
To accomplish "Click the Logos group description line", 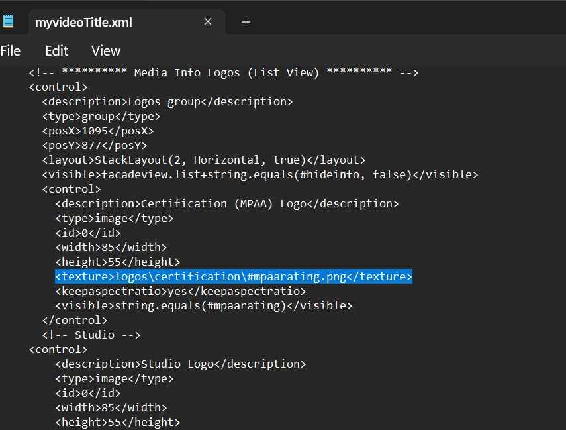I will [167, 101].
